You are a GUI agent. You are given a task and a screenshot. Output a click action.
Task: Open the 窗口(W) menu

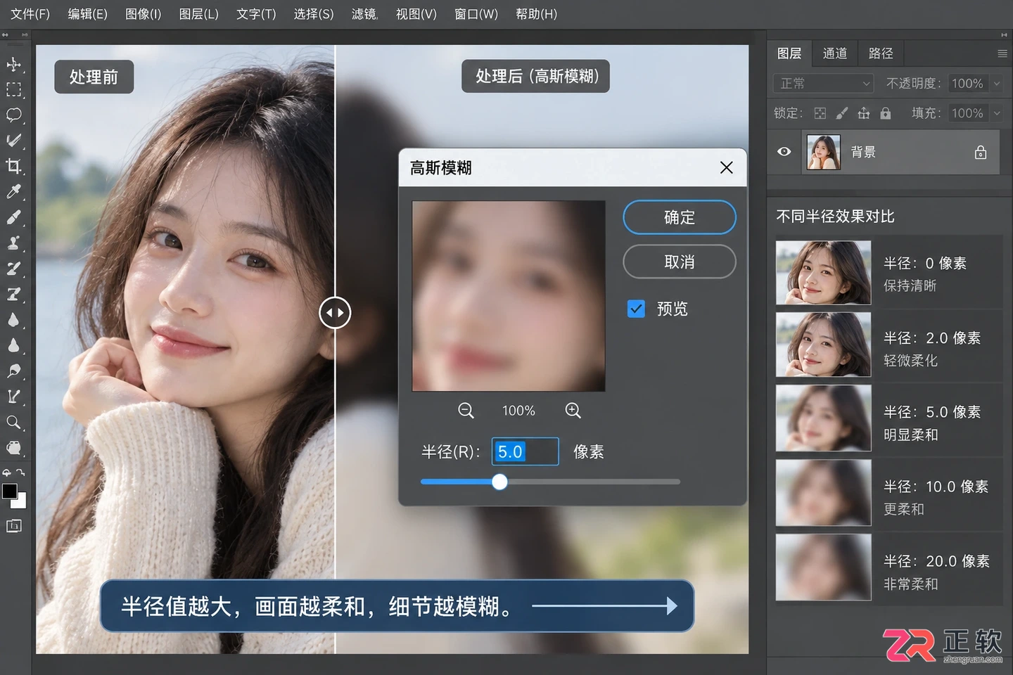tap(476, 14)
